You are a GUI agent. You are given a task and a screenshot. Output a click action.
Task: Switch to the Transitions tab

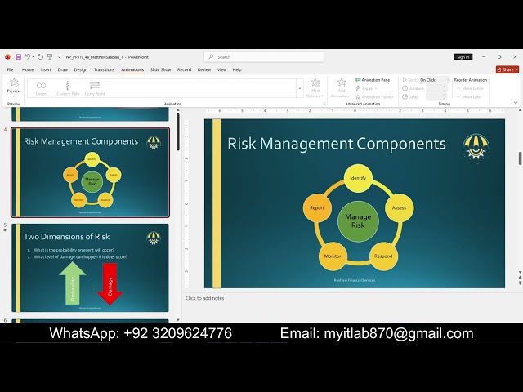104,69
